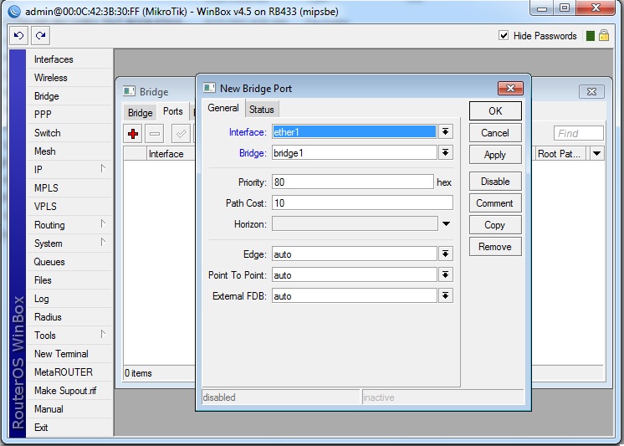Click the WinBox logo in title bar

tap(14, 11)
